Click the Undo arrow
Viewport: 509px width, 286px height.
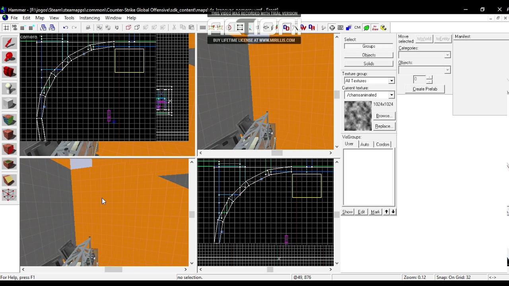click(x=66, y=27)
